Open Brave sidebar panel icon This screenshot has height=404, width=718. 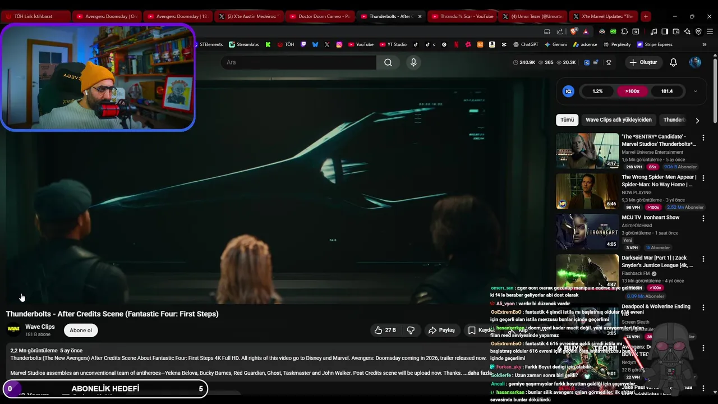click(x=665, y=31)
